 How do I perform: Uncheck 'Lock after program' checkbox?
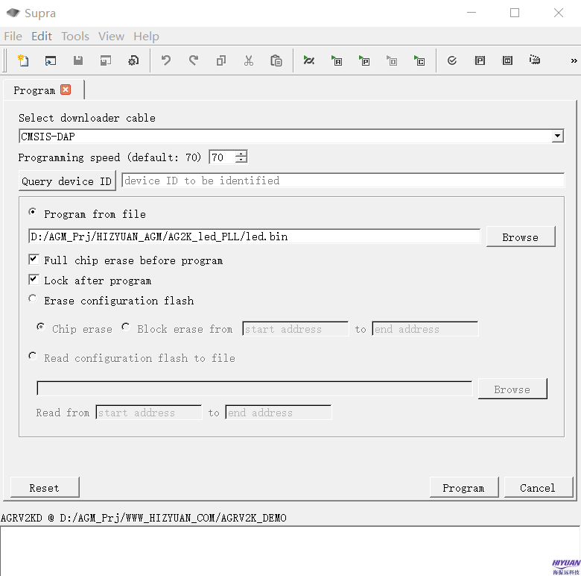coord(34,280)
